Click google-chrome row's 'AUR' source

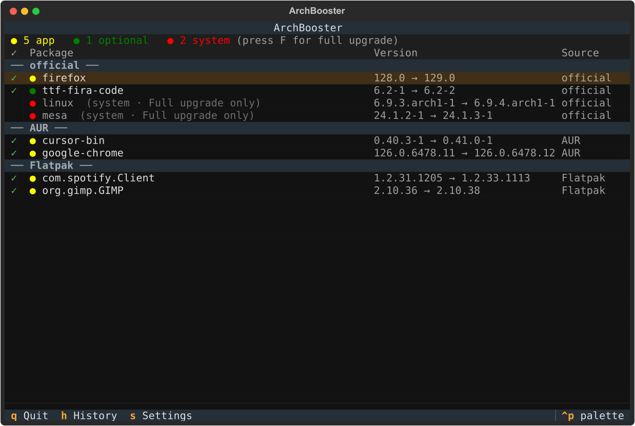point(571,153)
